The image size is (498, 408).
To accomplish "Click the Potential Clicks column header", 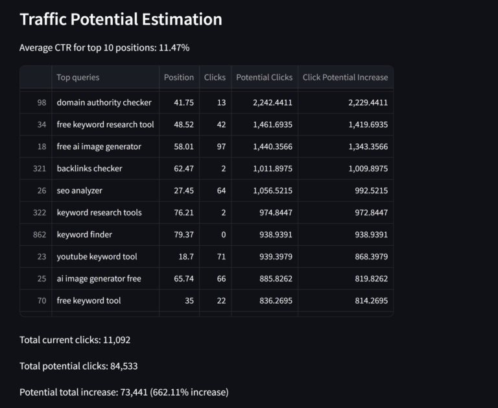I will pos(264,77).
